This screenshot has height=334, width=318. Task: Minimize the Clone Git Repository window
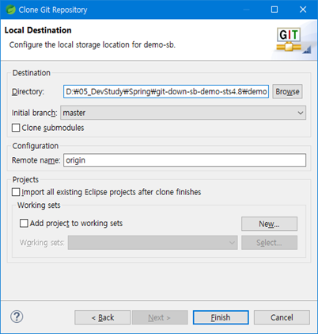(246, 10)
